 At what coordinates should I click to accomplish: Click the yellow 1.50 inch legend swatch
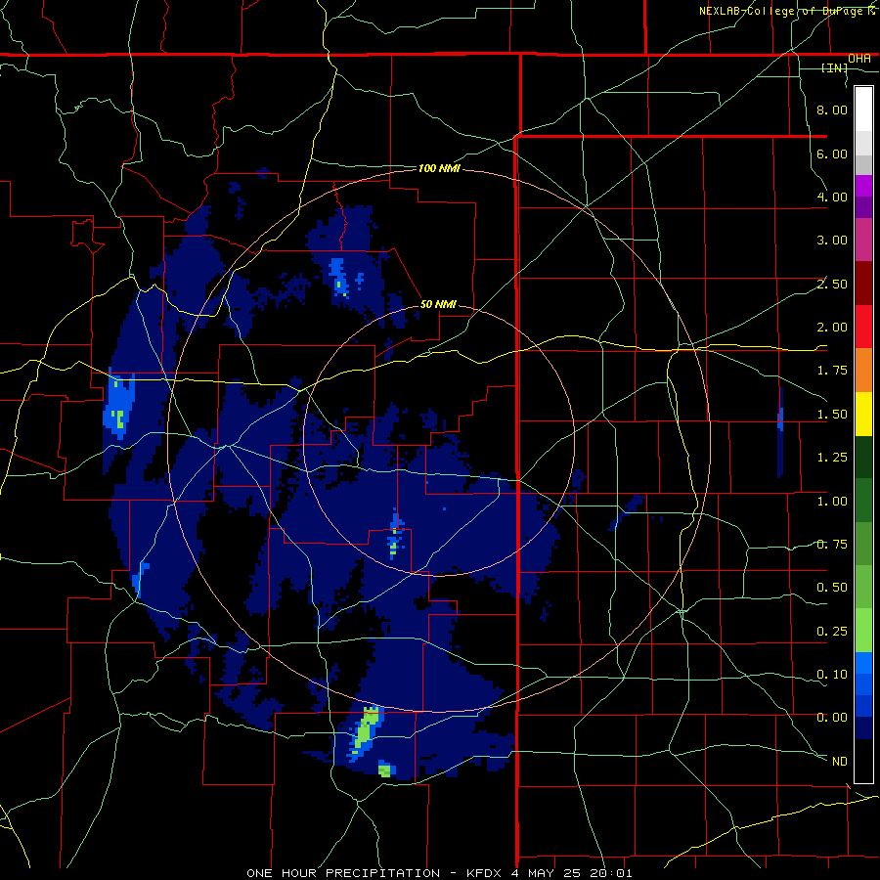point(863,415)
